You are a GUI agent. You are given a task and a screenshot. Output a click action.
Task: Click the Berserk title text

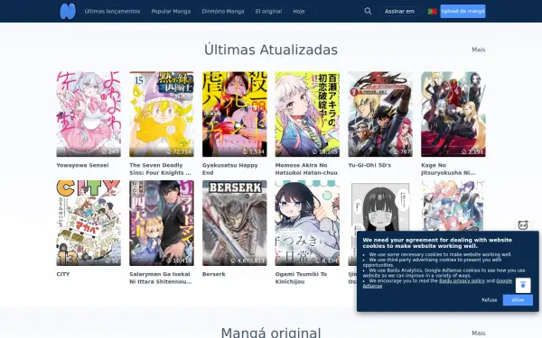[x=213, y=274]
